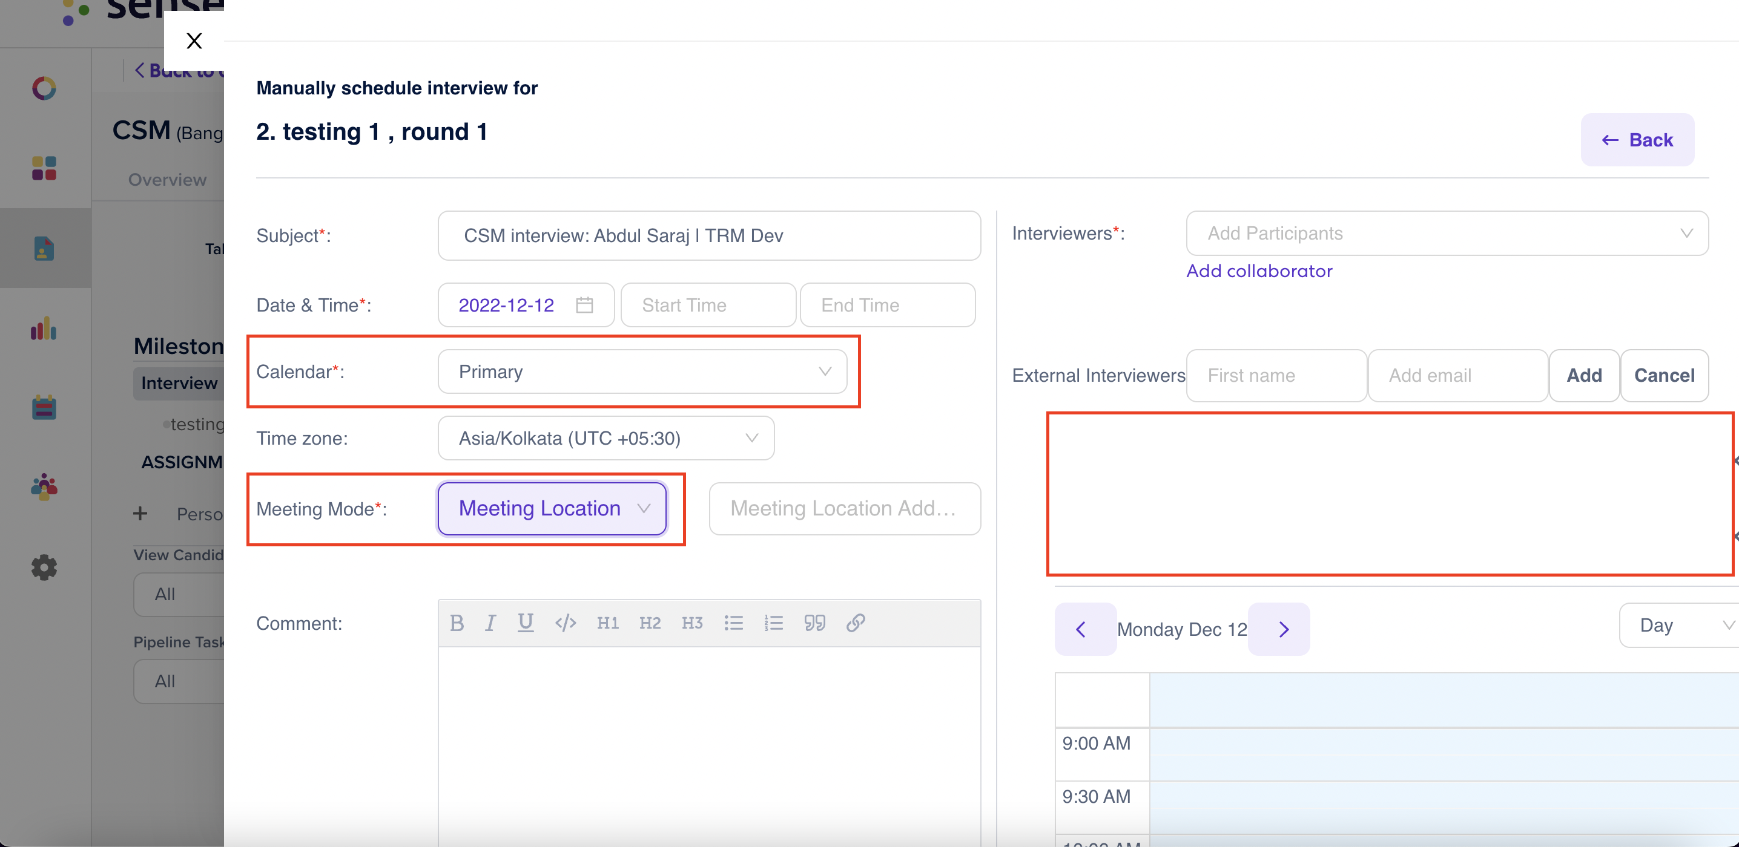This screenshot has width=1739, height=847.
Task: Apply H2 heading in comment editor
Action: 650,623
